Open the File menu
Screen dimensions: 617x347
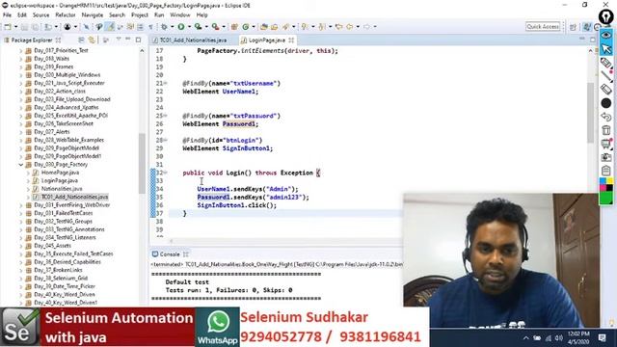click(x=7, y=15)
